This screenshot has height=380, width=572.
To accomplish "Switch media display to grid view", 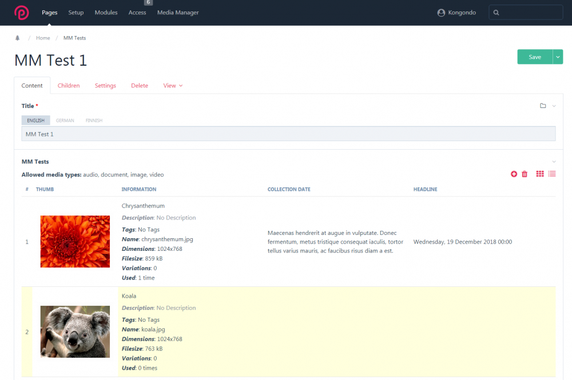I will (x=539, y=174).
